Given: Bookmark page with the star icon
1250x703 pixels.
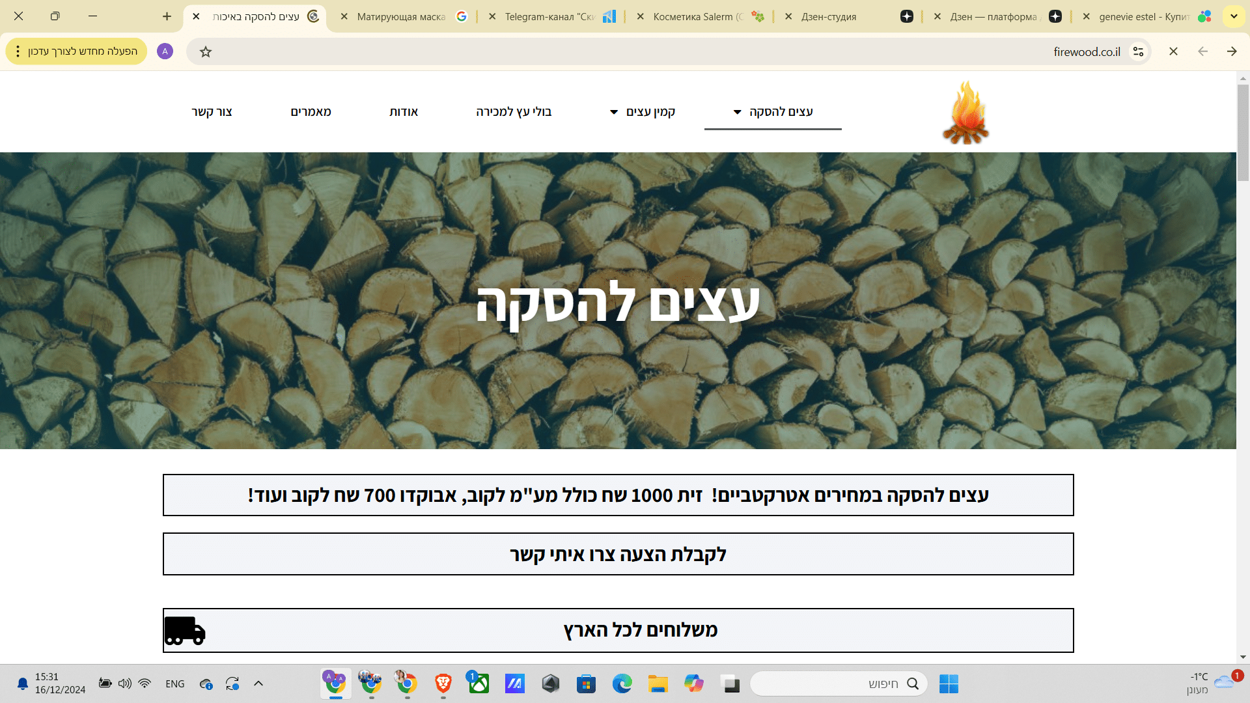Looking at the screenshot, I should pyautogui.click(x=206, y=51).
